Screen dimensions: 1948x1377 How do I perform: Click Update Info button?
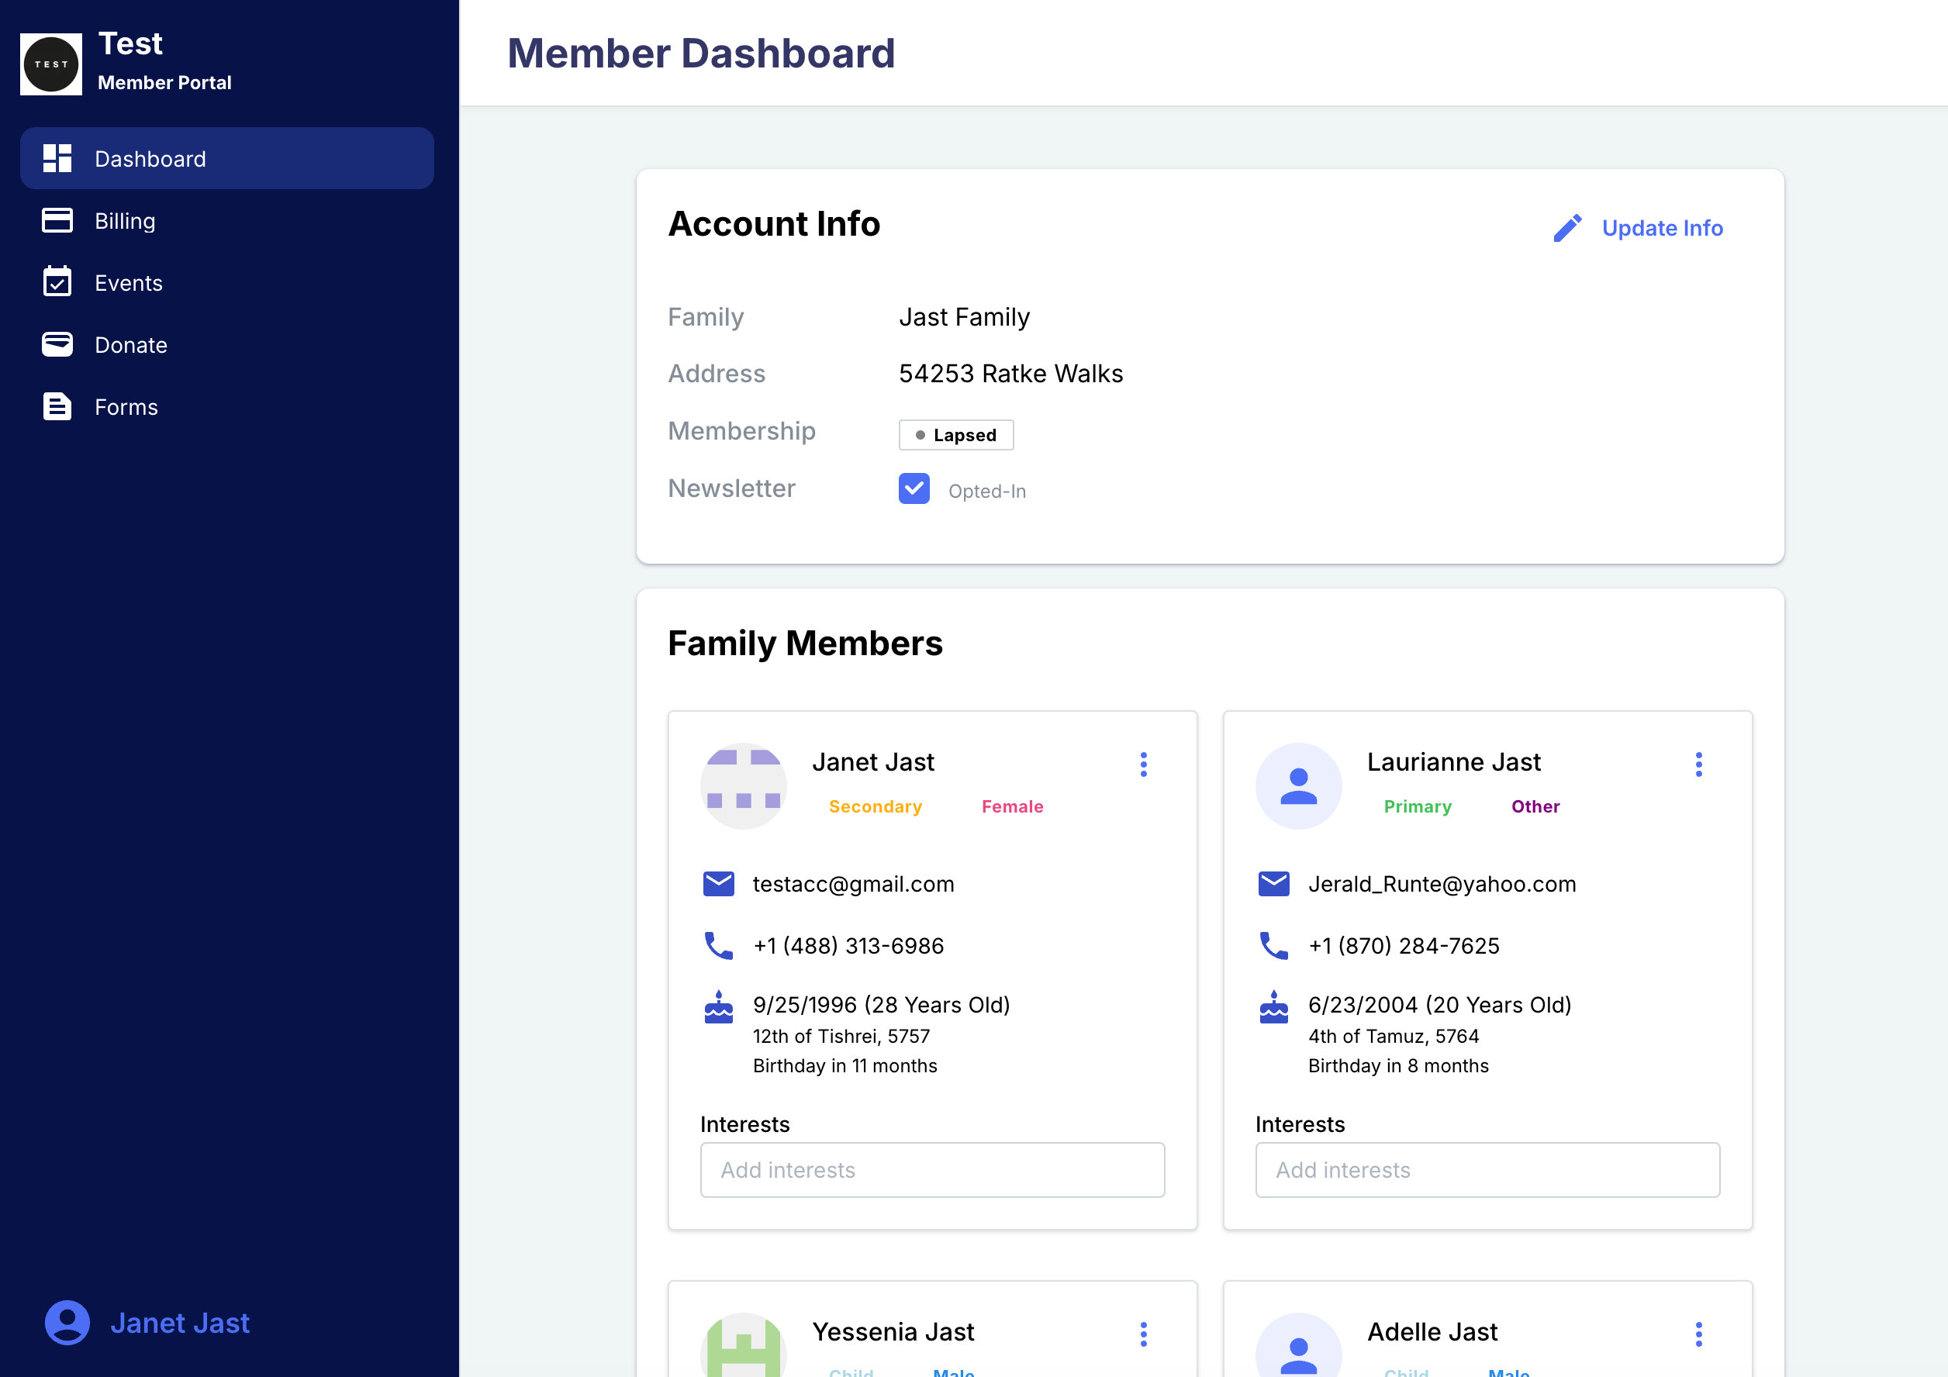click(x=1635, y=226)
